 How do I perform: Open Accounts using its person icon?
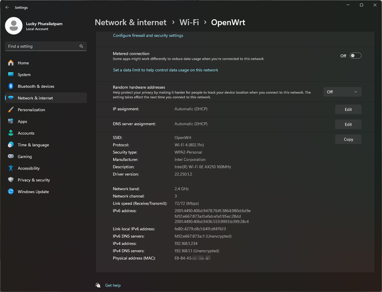coord(11,133)
